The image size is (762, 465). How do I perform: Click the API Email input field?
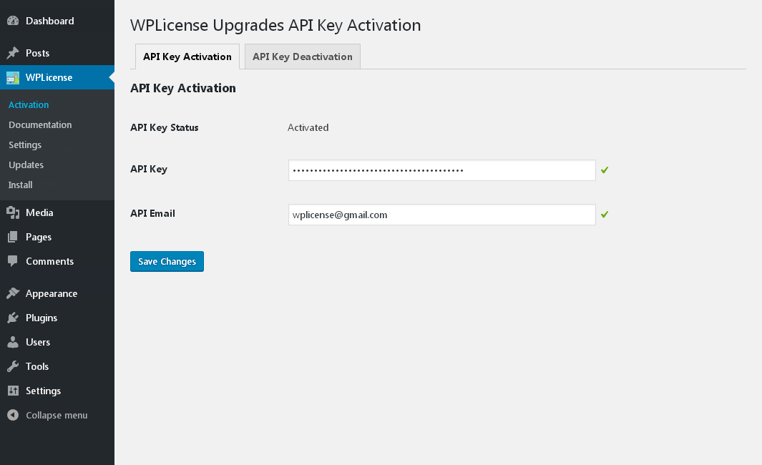[x=441, y=215]
